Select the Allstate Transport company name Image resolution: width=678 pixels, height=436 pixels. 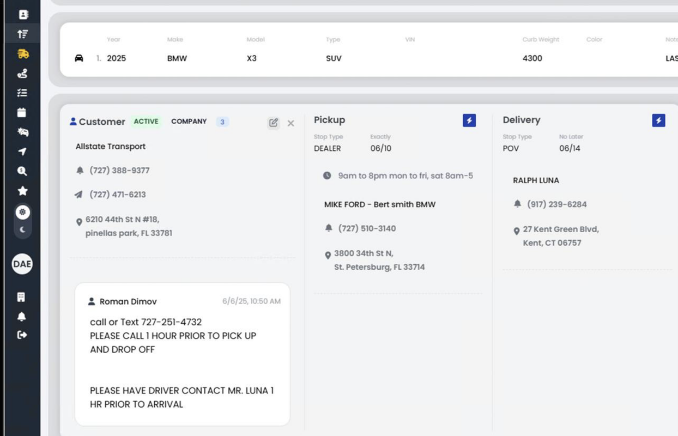111,147
